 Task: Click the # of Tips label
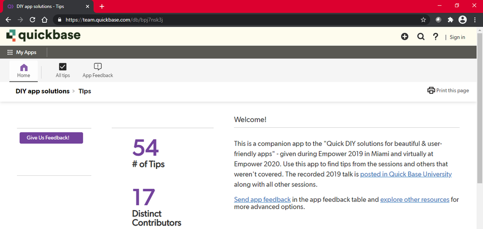coord(148,164)
